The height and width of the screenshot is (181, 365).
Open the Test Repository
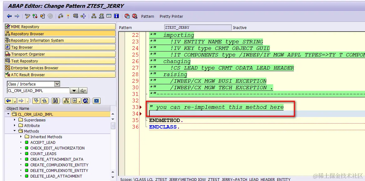pos(60,61)
